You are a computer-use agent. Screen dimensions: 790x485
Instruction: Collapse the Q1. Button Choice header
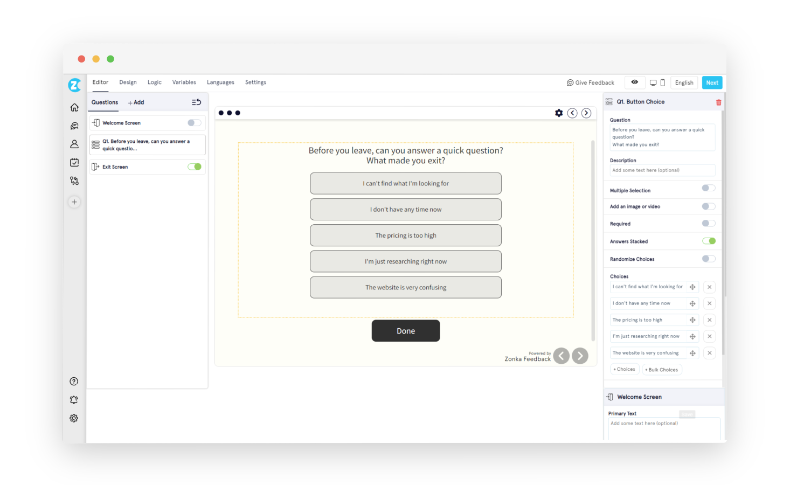[663, 102]
